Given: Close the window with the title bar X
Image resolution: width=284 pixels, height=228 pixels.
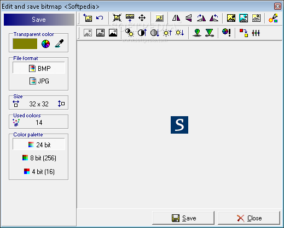Looking at the screenshot, I should (277, 7).
